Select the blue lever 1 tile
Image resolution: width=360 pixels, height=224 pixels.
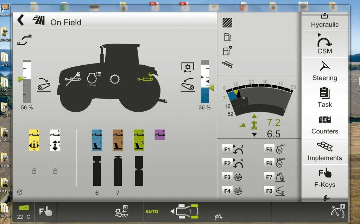point(97,145)
